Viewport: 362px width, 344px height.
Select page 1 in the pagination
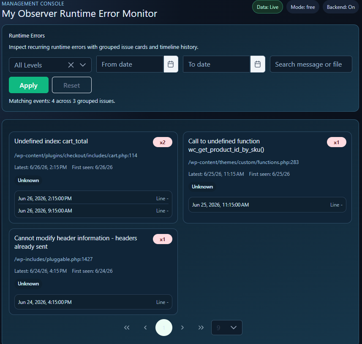(164, 328)
